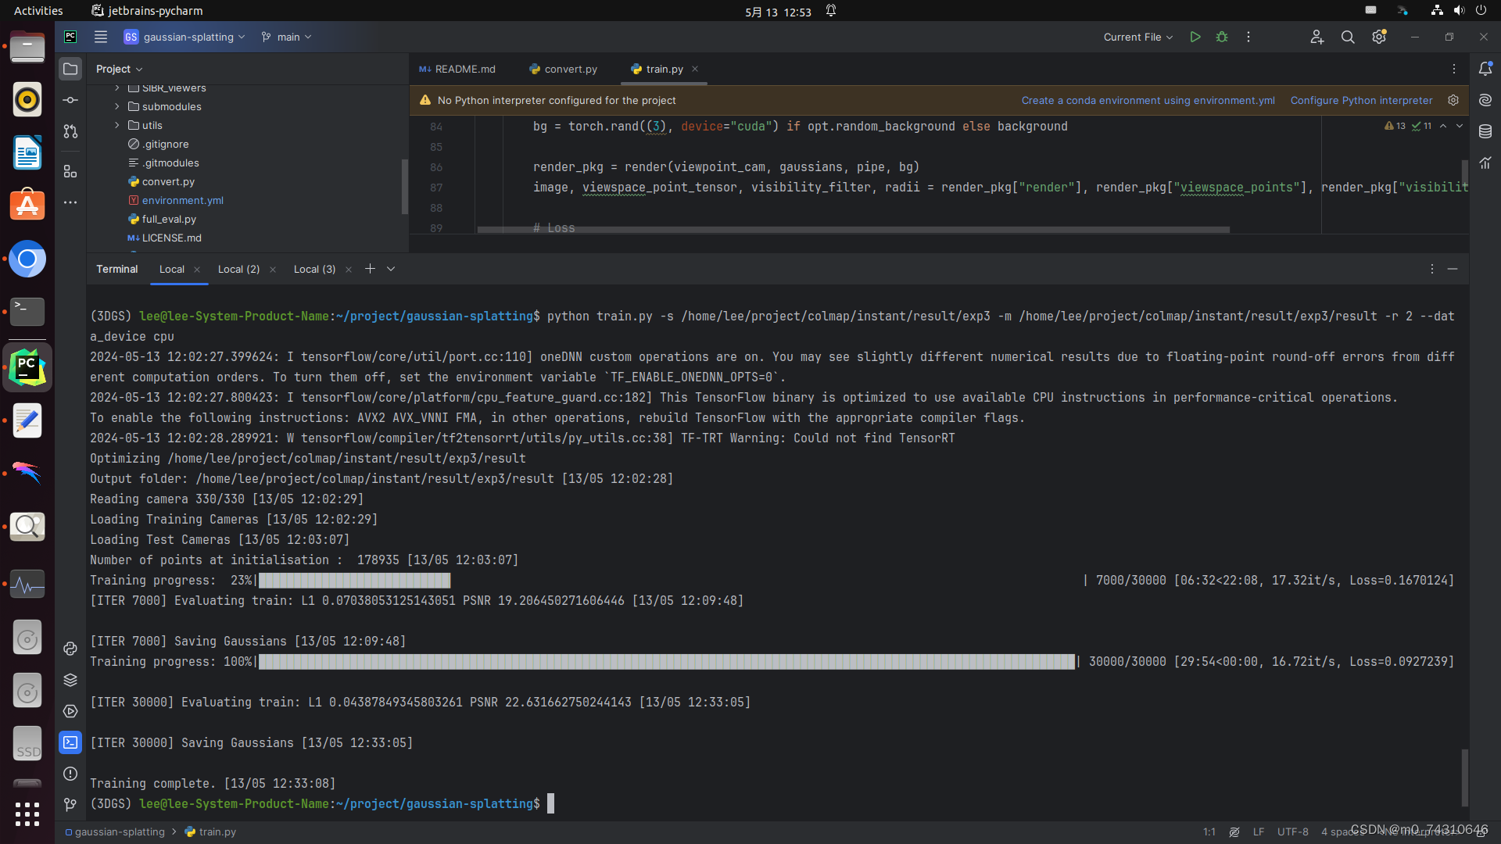1501x844 pixels.
Task: Click Create a conda environment link
Action: (1148, 100)
